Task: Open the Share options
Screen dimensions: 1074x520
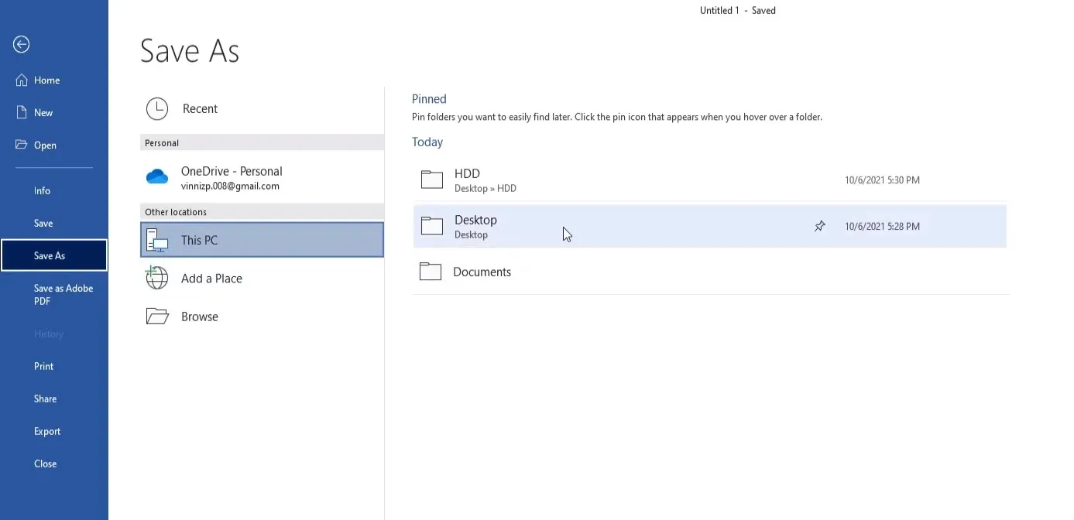Action: [x=44, y=398]
